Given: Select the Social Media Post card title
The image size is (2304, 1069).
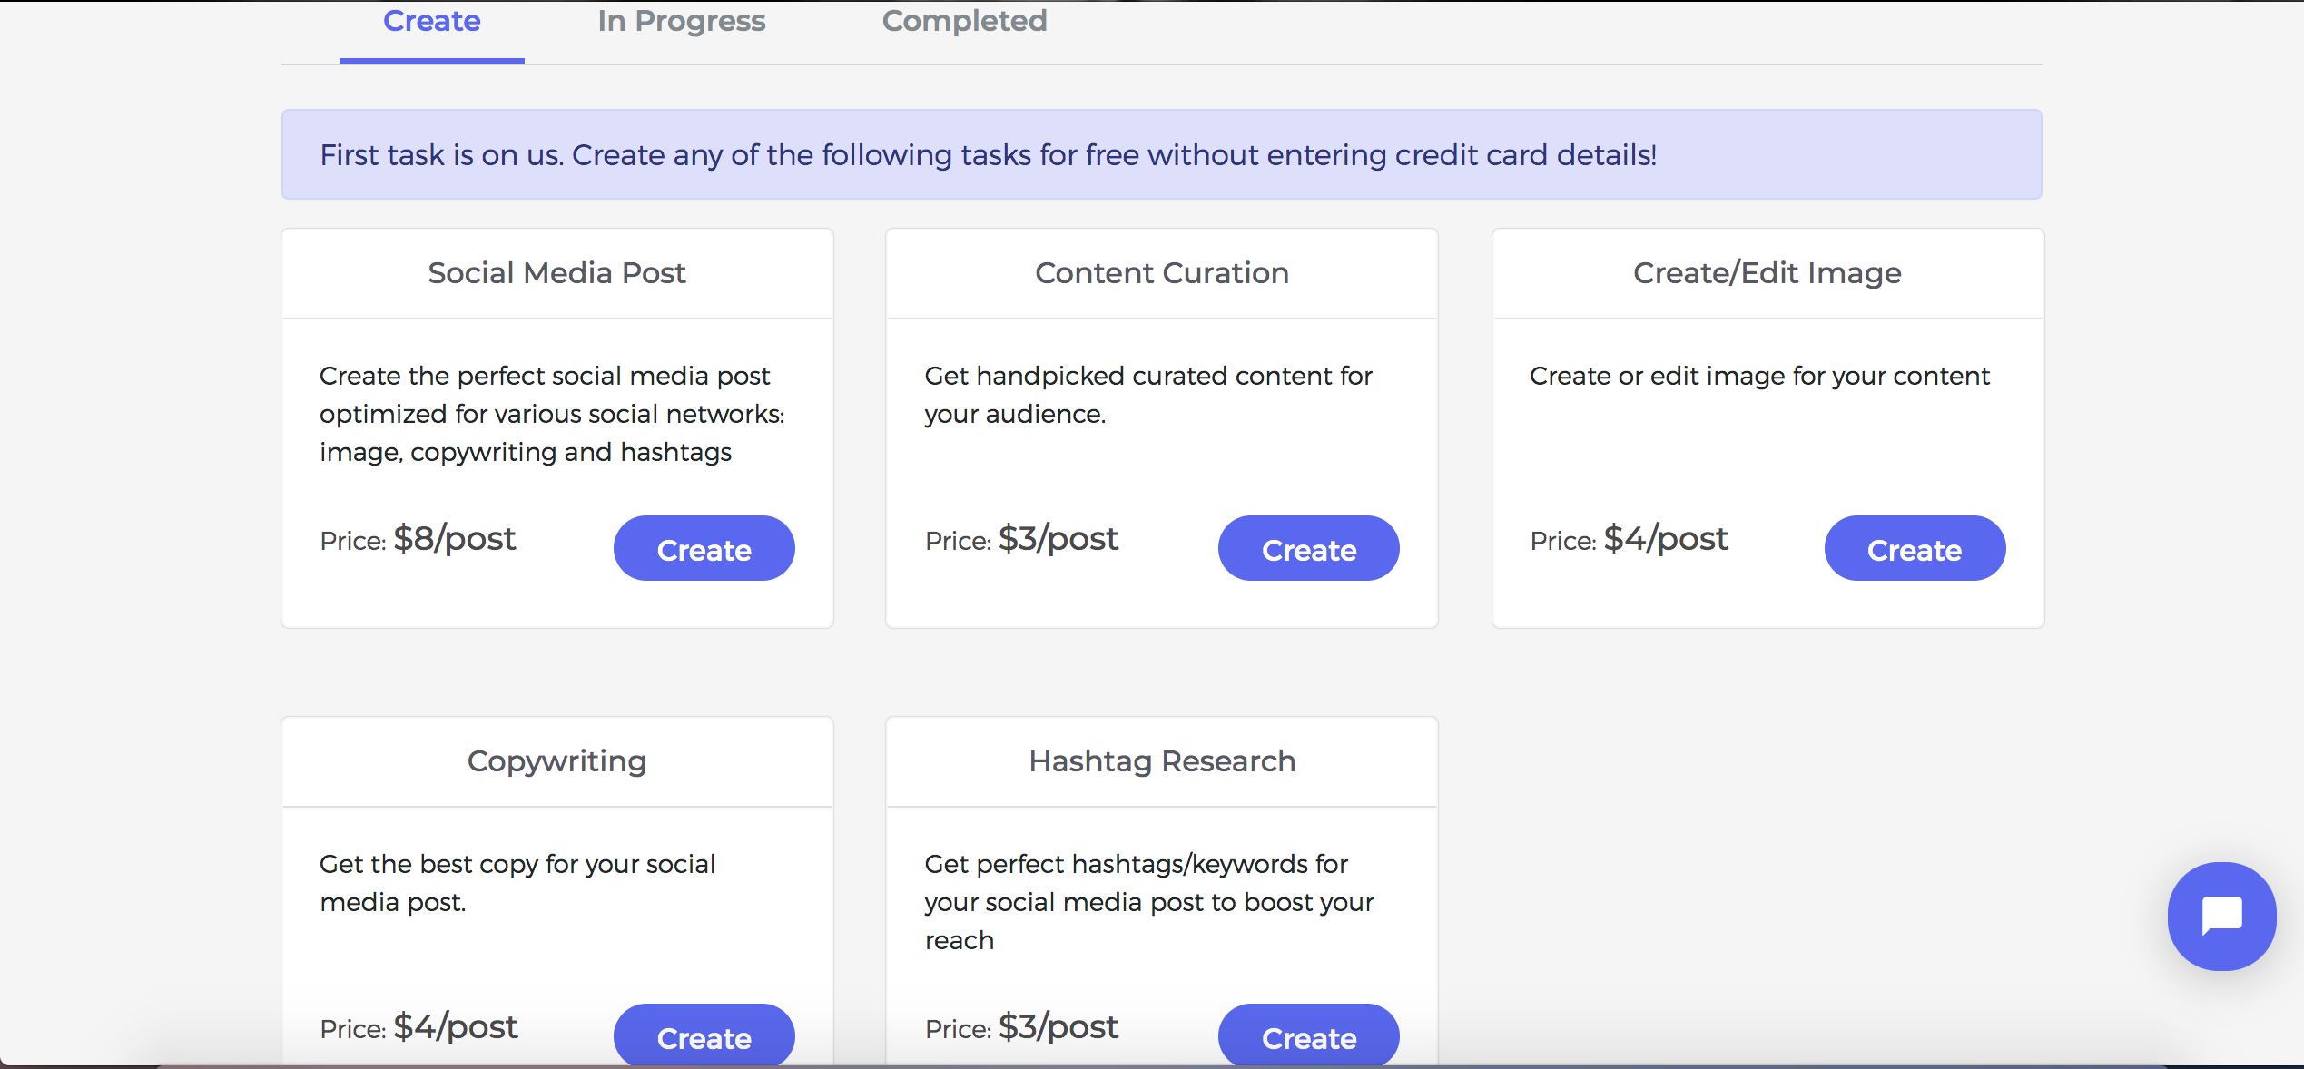Looking at the screenshot, I should (x=556, y=273).
